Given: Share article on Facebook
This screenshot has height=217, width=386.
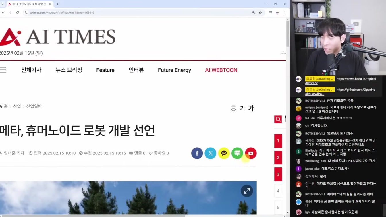Looking at the screenshot, I should point(197,153).
